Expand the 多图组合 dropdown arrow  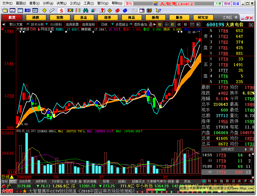pyautogui.click(x=131, y=25)
